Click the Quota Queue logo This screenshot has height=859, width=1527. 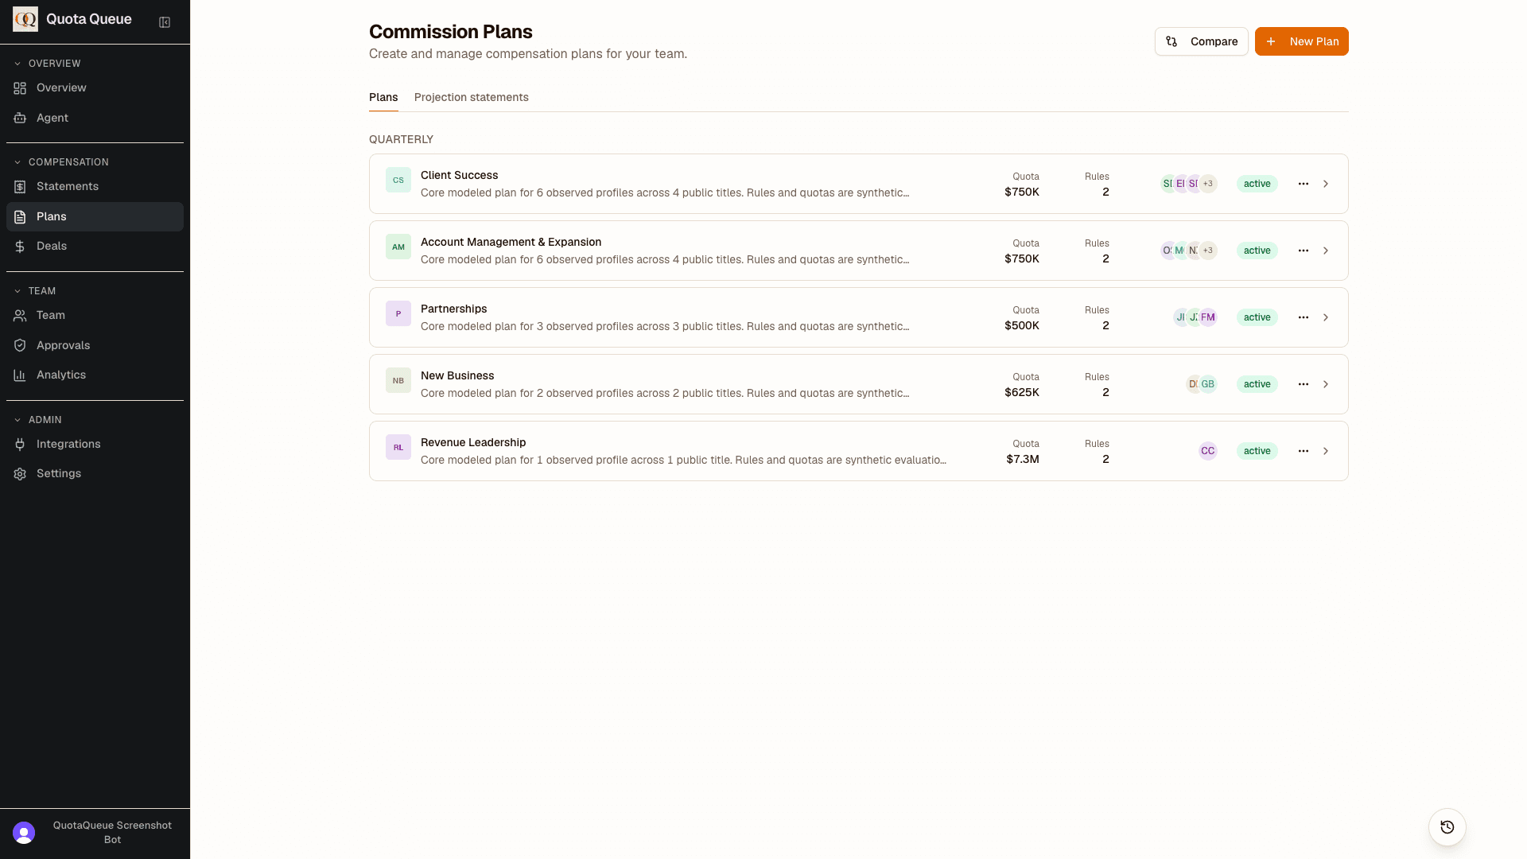(25, 19)
